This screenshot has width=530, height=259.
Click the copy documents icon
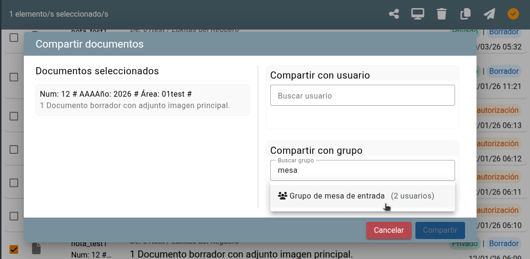pyautogui.click(x=466, y=14)
